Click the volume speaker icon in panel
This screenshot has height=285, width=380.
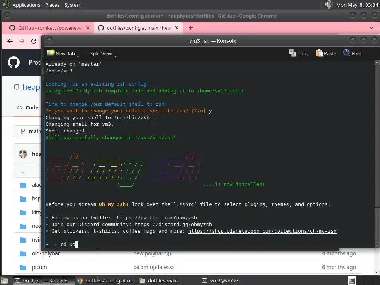point(328,4)
